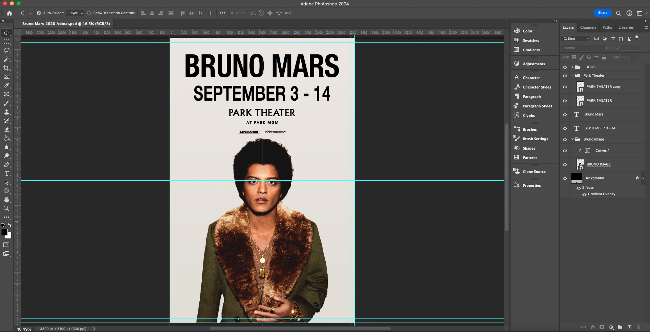Viewport: 650px width, 332px height.
Task: Click Create new group folder icon
Action: (x=620, y=327)
